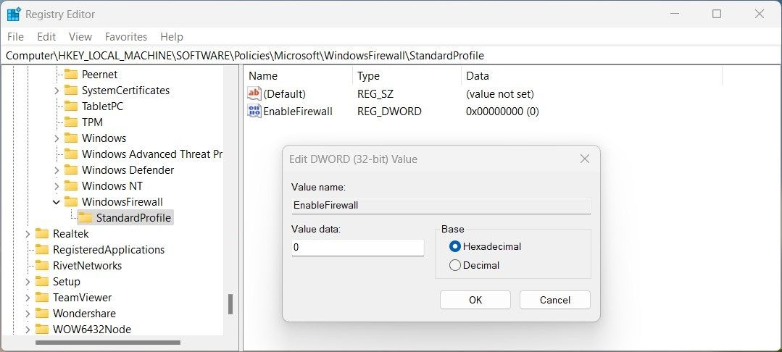This screenshot has width=782, height=352.
Task: Click the Value name field
Action: click(441, 206)
